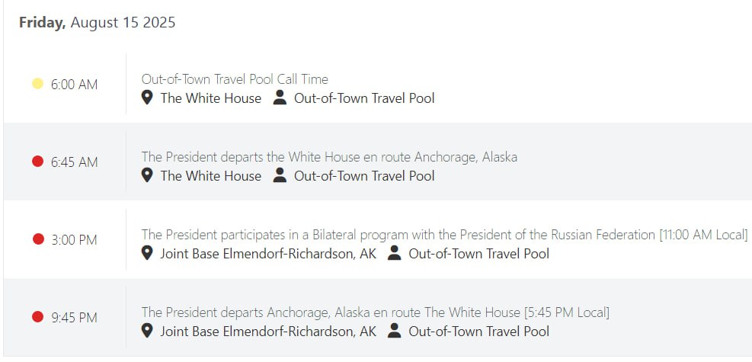
Task: Click the red dot beside 3:00 PM
Action: (x=38, y=239)
